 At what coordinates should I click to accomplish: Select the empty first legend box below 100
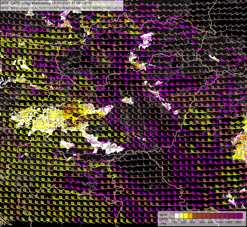tap(172, 216)
